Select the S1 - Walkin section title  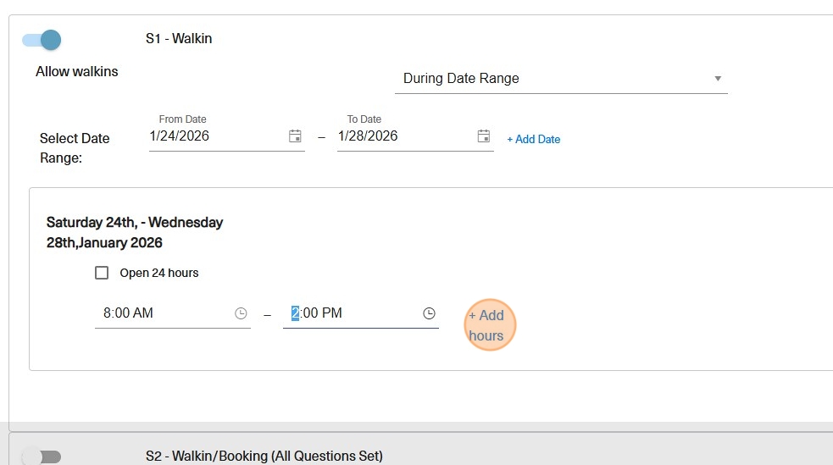pyautogui.click(x=179, y=39)
